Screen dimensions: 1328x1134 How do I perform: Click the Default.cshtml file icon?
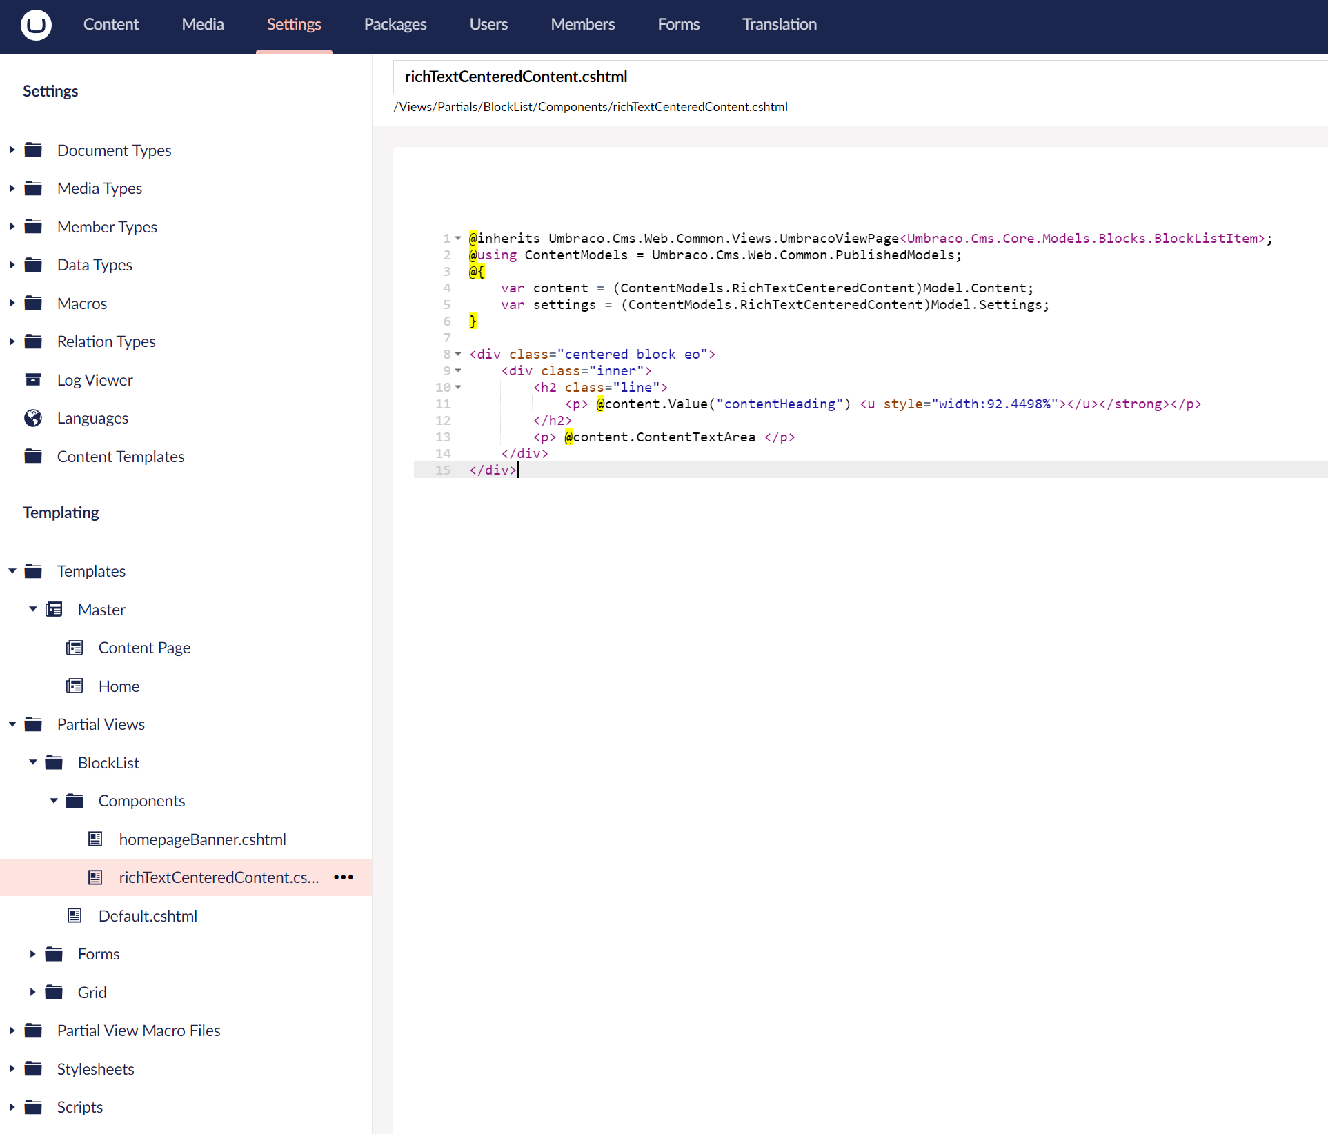pos(75,915)
